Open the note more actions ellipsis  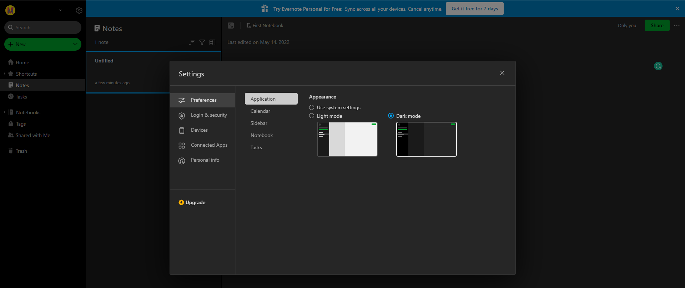pyautogui.click(x=677, y=25)
